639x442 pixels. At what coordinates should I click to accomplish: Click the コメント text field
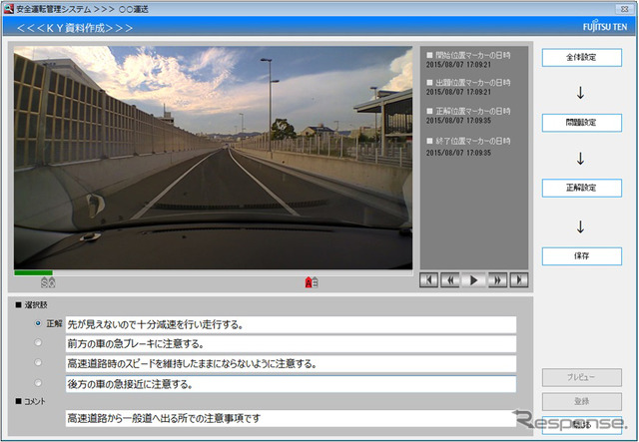pyautogui.click(x=291, y=418)
